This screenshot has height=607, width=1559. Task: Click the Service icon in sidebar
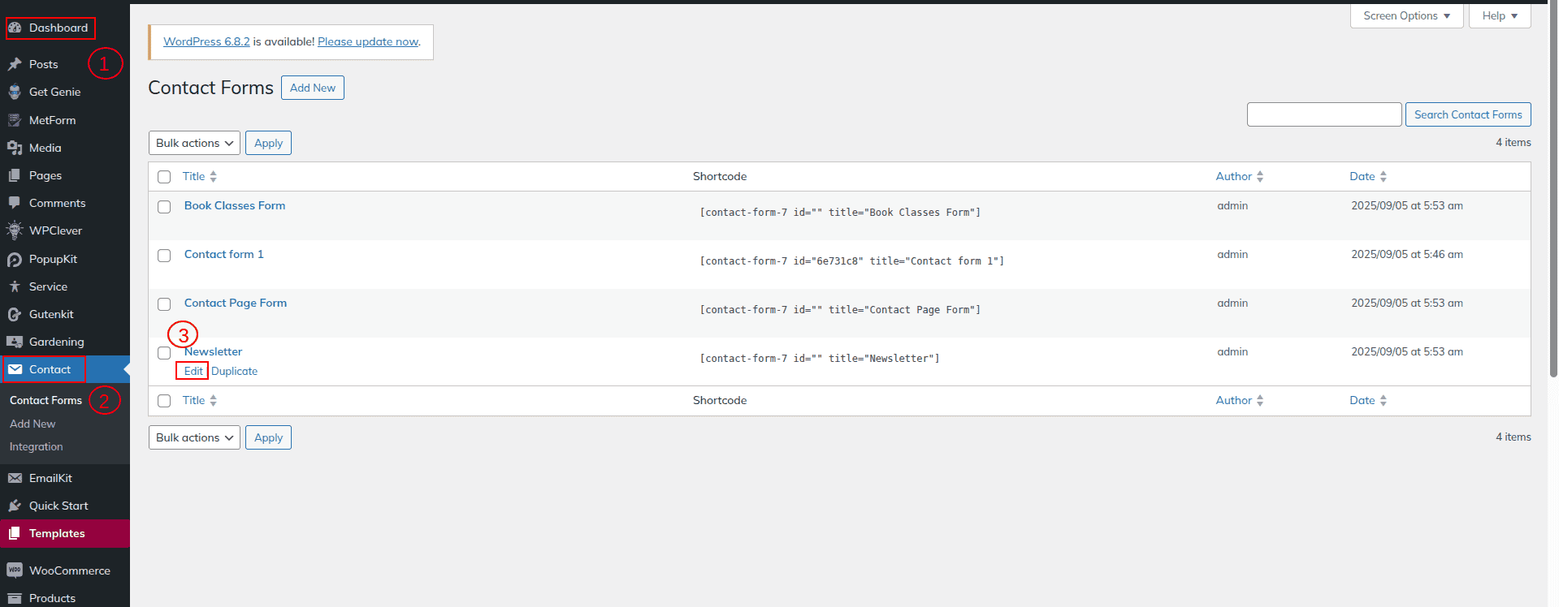coord(15,286)
